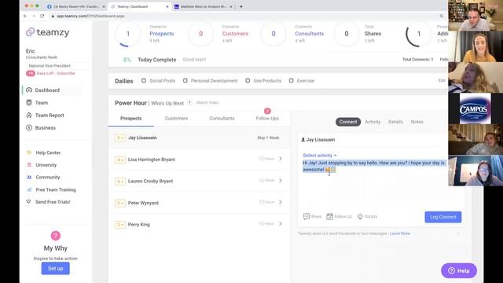
Task: Click browser back arrow
Action: [26, 16]
